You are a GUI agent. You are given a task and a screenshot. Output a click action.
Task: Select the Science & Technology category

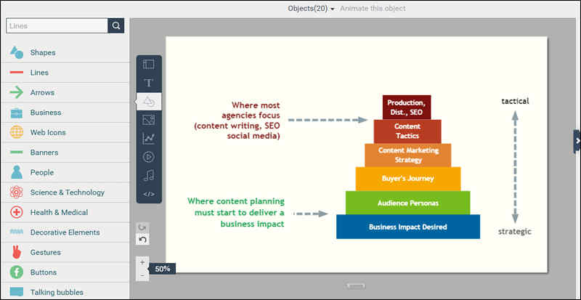tap(67, 192)
